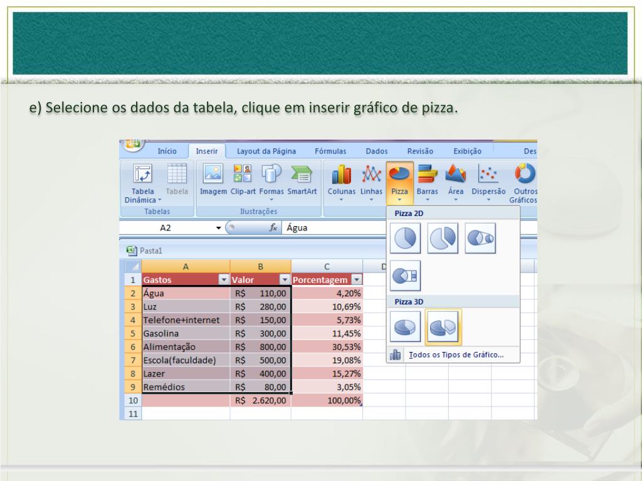The image size is (642, 481).
Task: Open the Porcentagem column filter dropdown
Action: (x=357, y=280)
